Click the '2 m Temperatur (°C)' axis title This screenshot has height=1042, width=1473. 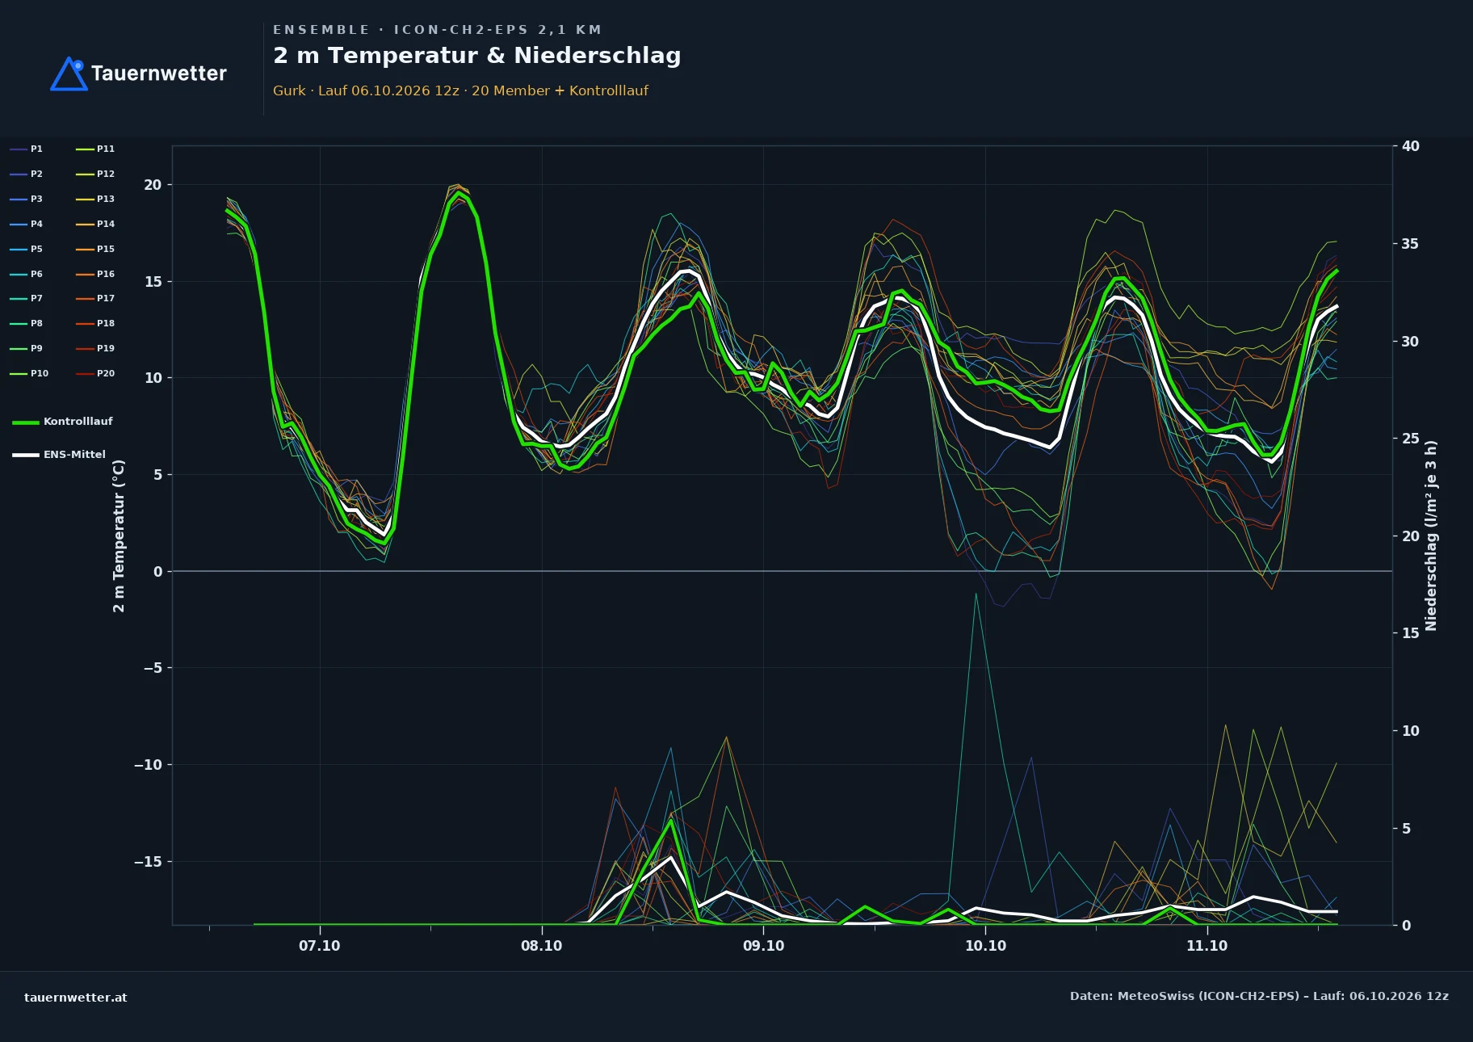click(x=119, y=536)
